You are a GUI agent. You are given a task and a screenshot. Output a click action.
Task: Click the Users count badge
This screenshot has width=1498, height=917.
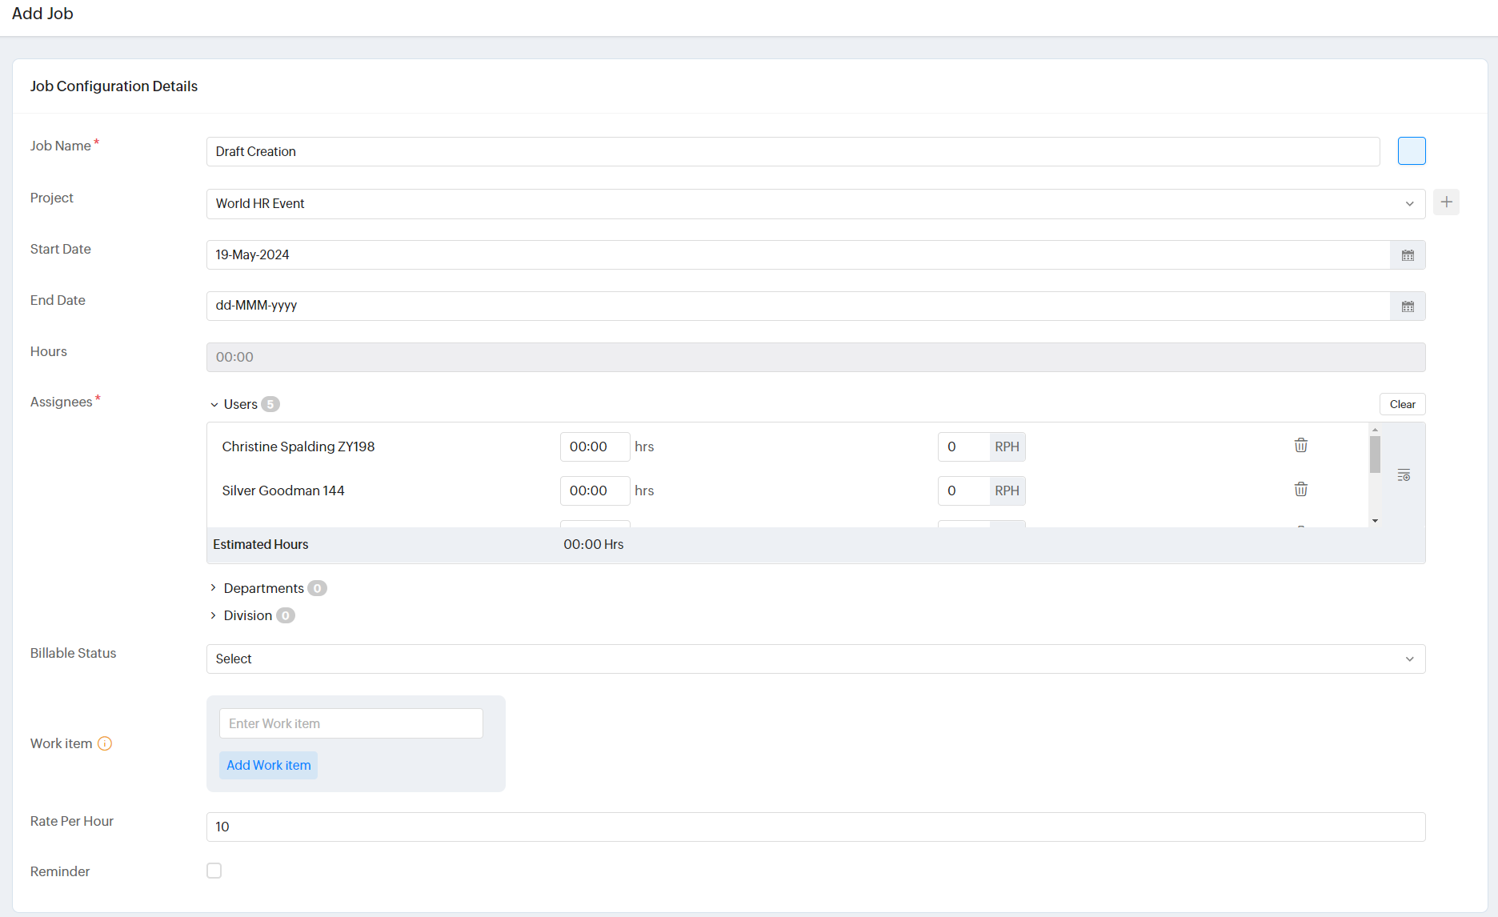coord(270,404)
